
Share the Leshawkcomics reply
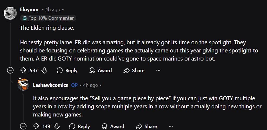point(146,126)
